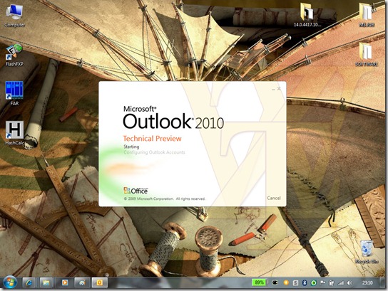
Task: Open the clock showing 23:10
Action: pos(367,283)
